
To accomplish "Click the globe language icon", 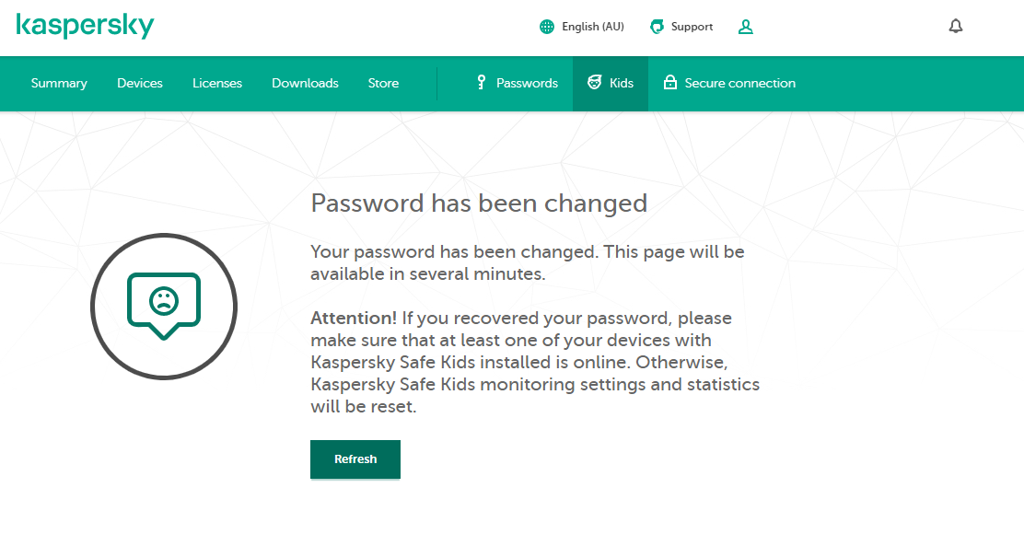I will 547,27.
